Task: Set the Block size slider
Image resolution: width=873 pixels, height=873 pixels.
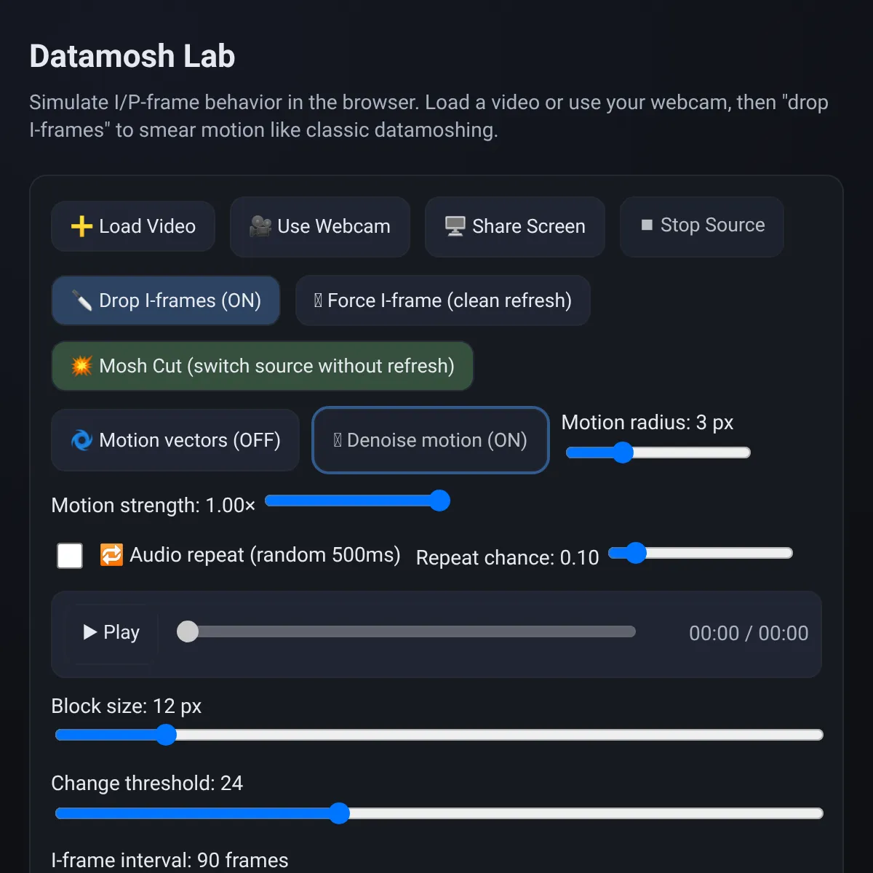Action: click(439, 735)
